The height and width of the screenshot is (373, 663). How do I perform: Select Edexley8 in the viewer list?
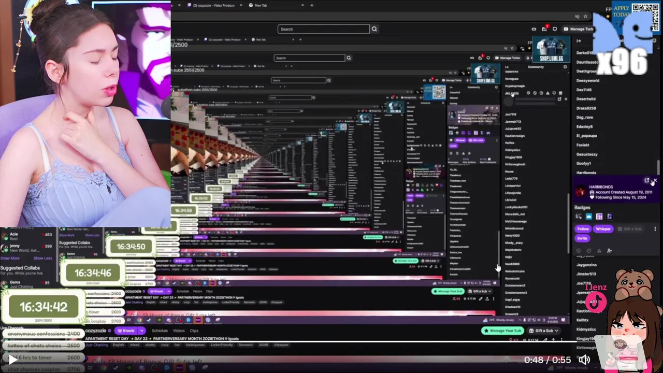pyautogui.click(x=585, y=126)
